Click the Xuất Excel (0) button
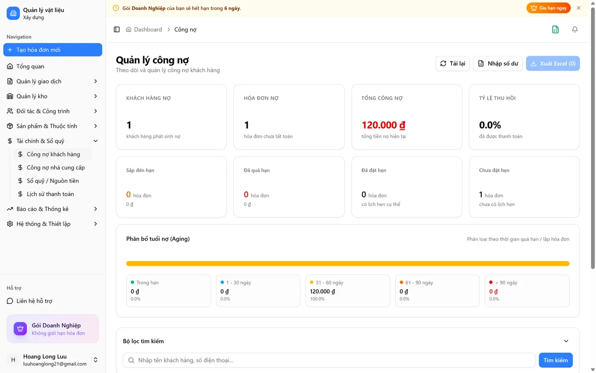 553,63
